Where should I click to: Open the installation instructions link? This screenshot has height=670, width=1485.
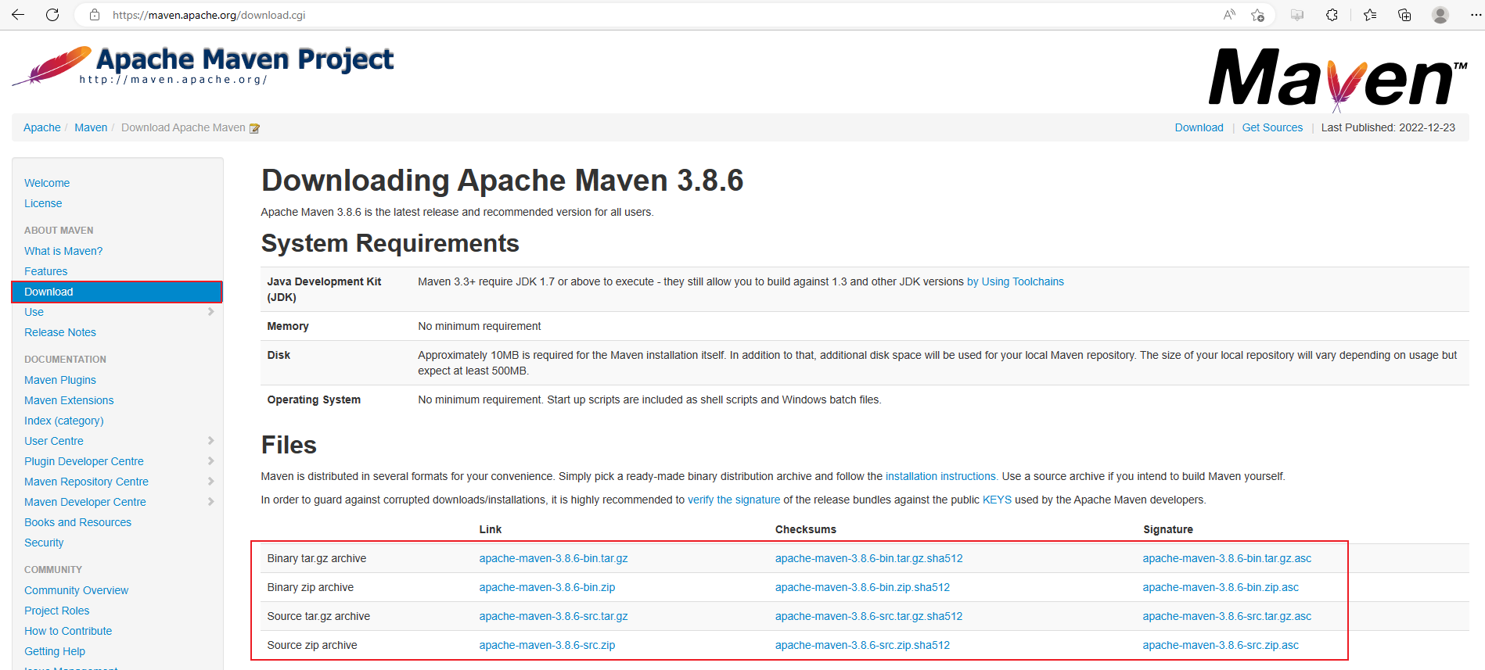point(941,476)
